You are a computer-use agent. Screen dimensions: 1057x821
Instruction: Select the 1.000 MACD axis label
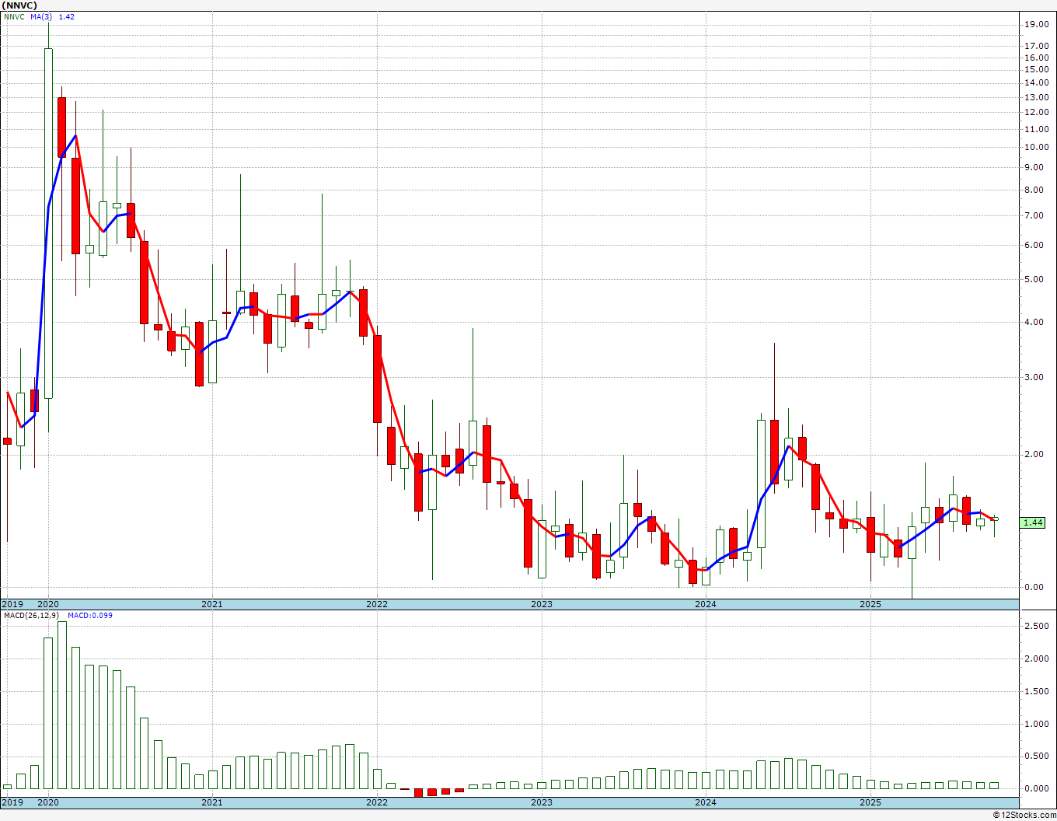(1038, 724)
